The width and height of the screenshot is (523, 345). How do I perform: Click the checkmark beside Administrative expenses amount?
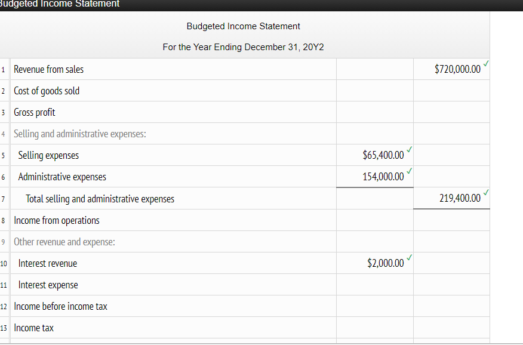point(408,172)
